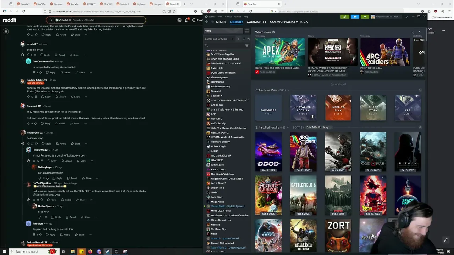Screen dimensions: 454x255
Task: Open Reddit side navigation hamburger menu
Action: (x=6, y=32)
